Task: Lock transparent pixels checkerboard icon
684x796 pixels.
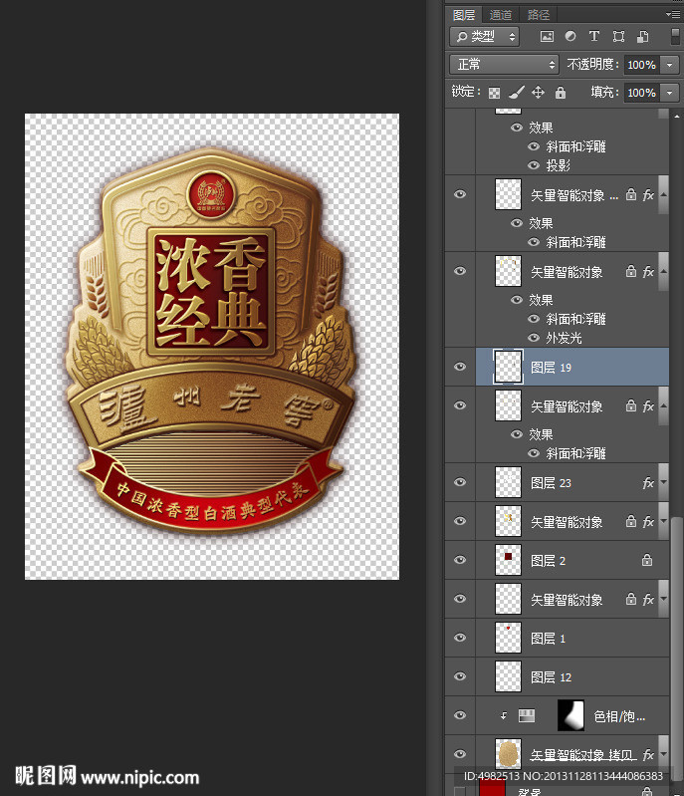Action: (494, 93)
